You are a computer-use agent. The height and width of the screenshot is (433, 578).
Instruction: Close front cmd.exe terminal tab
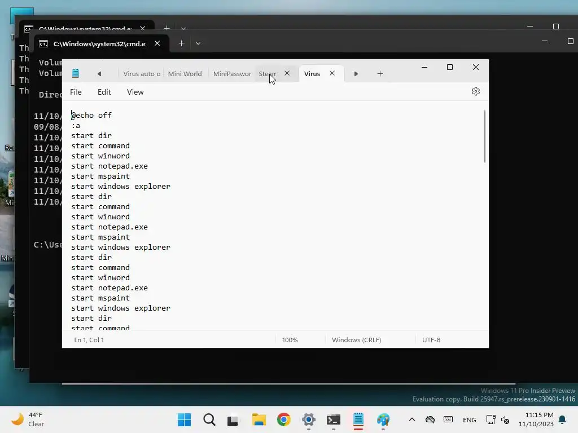157,43
